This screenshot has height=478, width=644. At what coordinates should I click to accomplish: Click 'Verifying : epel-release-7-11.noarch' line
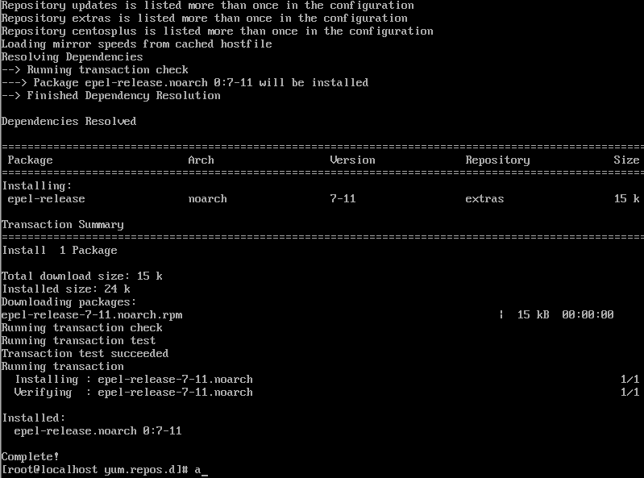[134, 393]
